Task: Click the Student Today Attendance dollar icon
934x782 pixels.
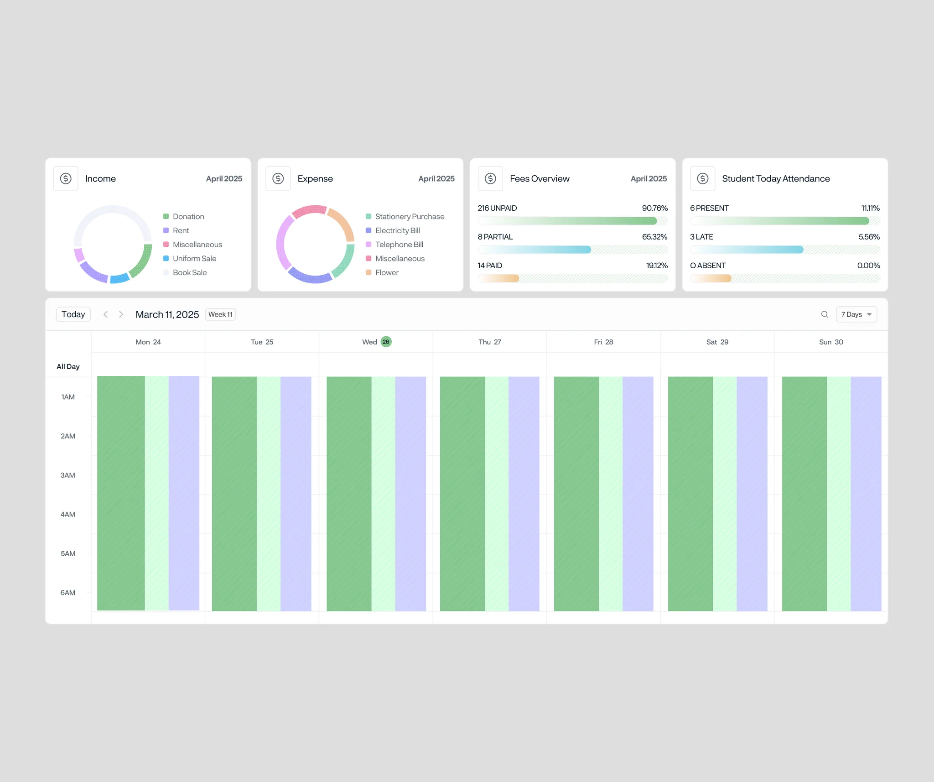Action: tap(703, 178)
